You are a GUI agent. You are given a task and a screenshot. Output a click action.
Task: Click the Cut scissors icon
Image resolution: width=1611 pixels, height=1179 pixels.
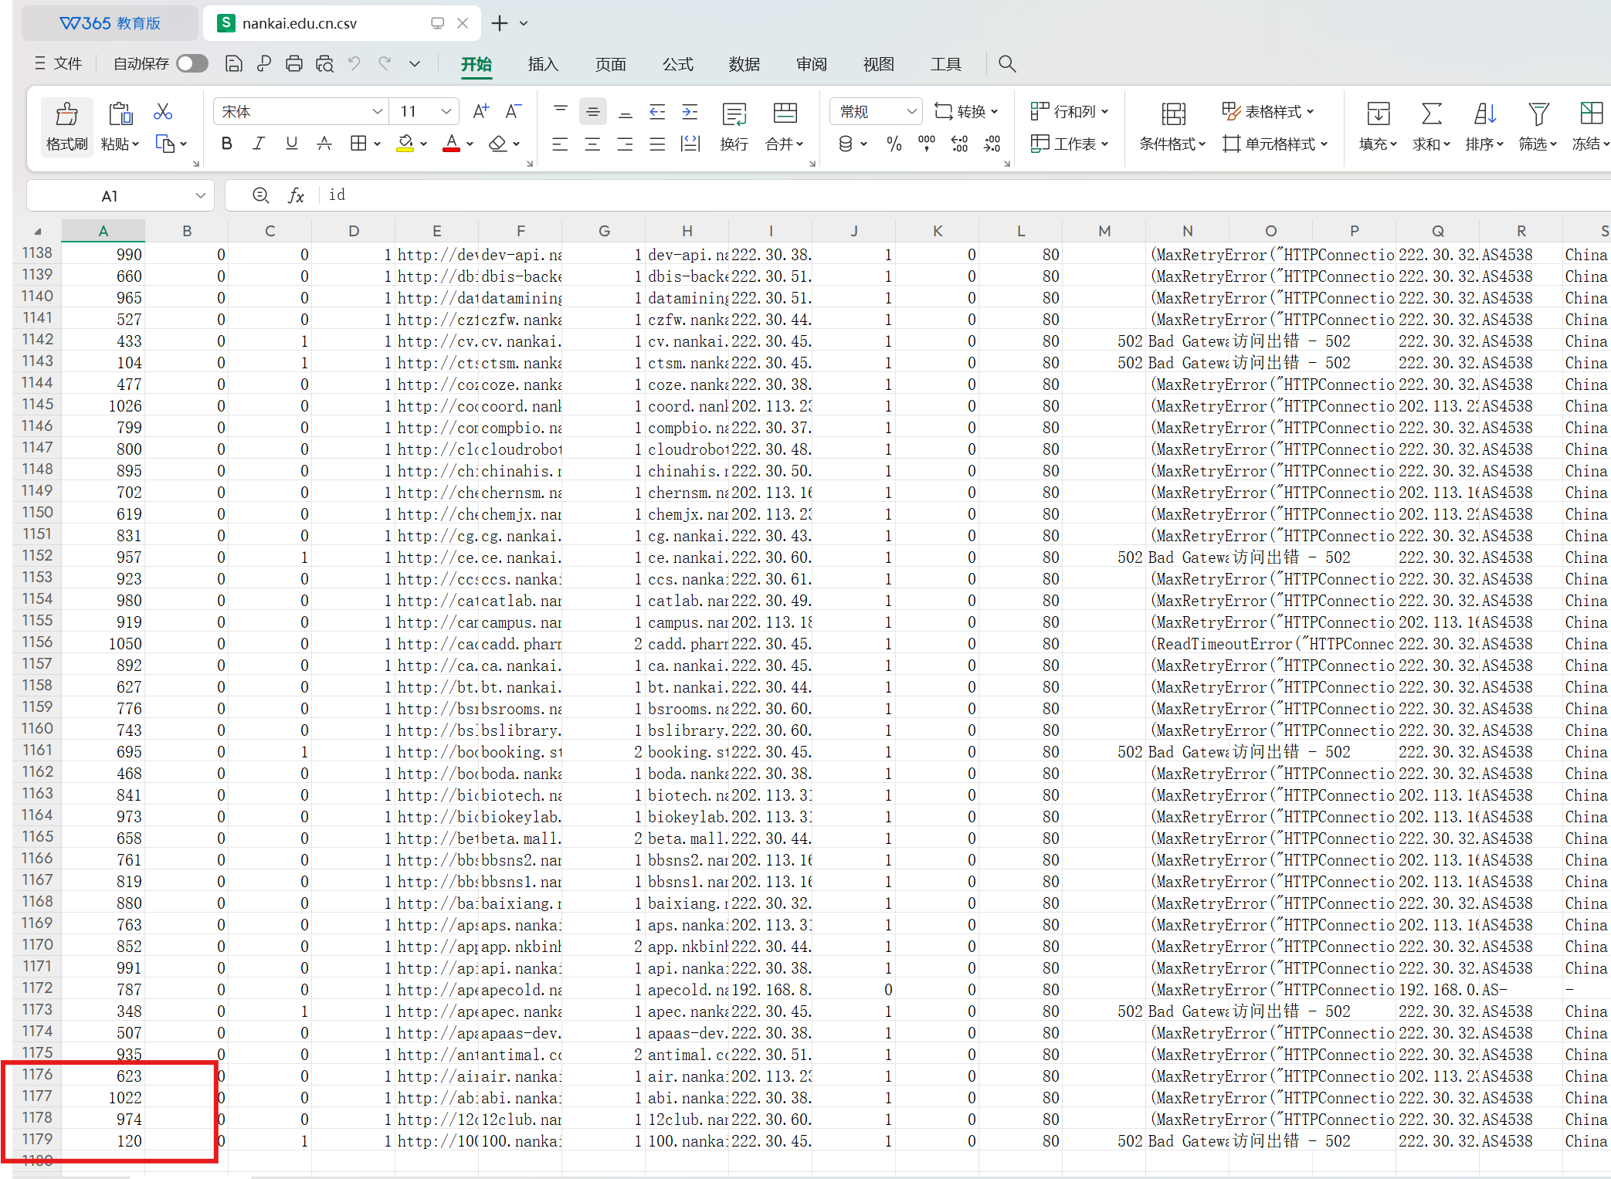(x=162, y=112)
